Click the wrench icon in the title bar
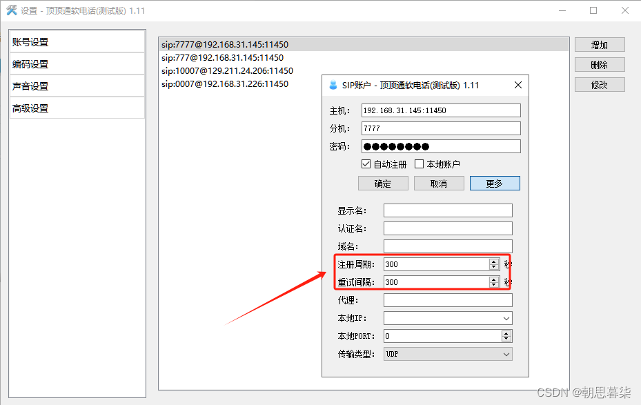This screenshot has height=405, width=641. tap(12, 10)
